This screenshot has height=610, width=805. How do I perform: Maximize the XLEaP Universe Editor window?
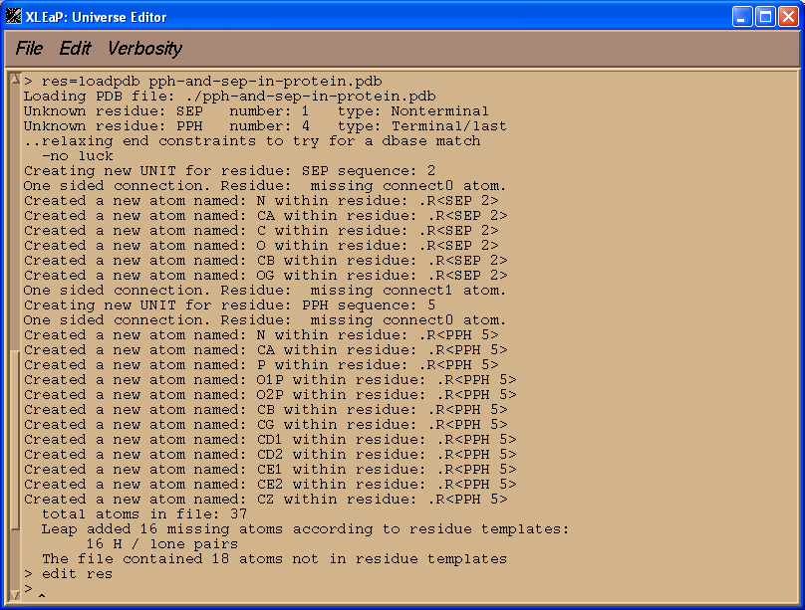point(765,17)
